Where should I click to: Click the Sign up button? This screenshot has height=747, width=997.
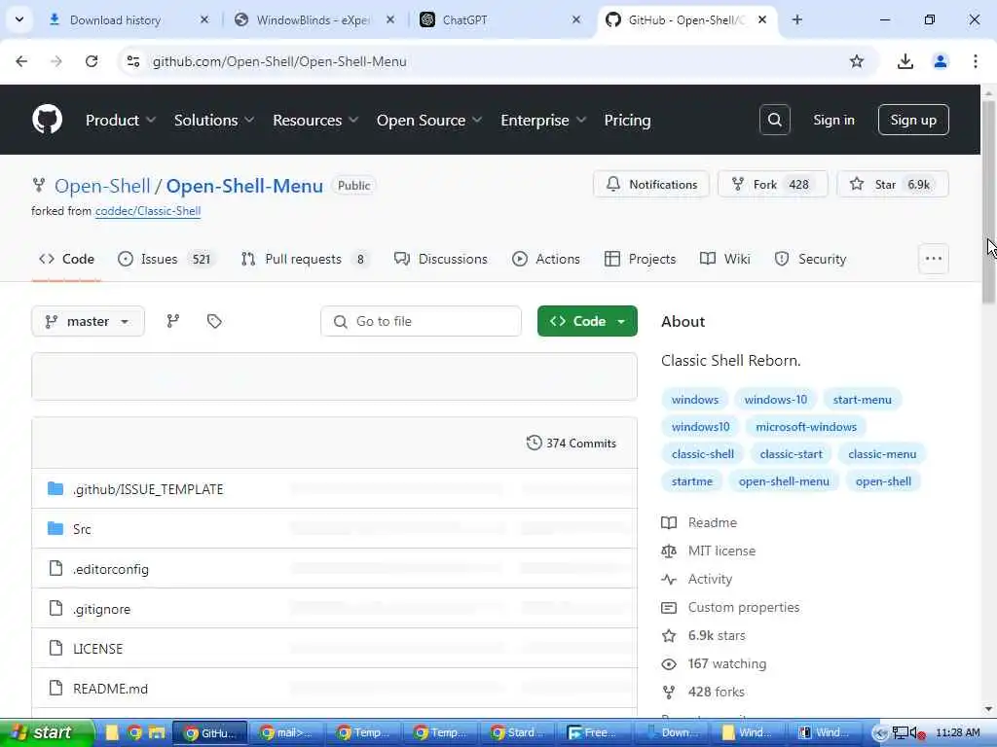tap(913, 120)
